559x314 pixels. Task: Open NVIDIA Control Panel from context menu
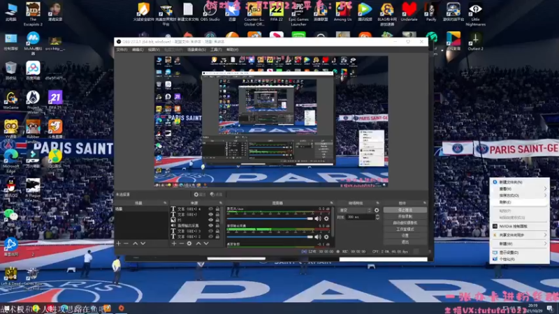[x=519, y=226]
